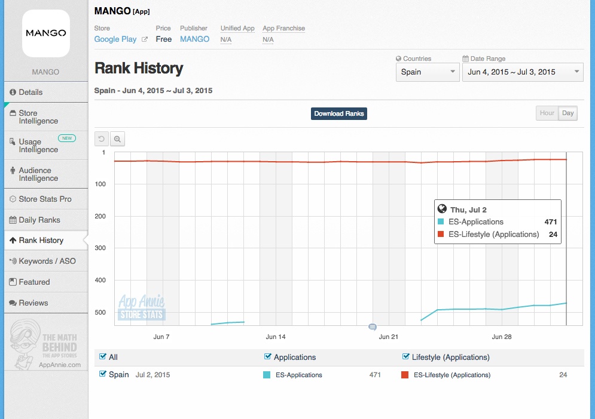Open the Details info icon
The image size is (595, 419).
tap(13, 92)
